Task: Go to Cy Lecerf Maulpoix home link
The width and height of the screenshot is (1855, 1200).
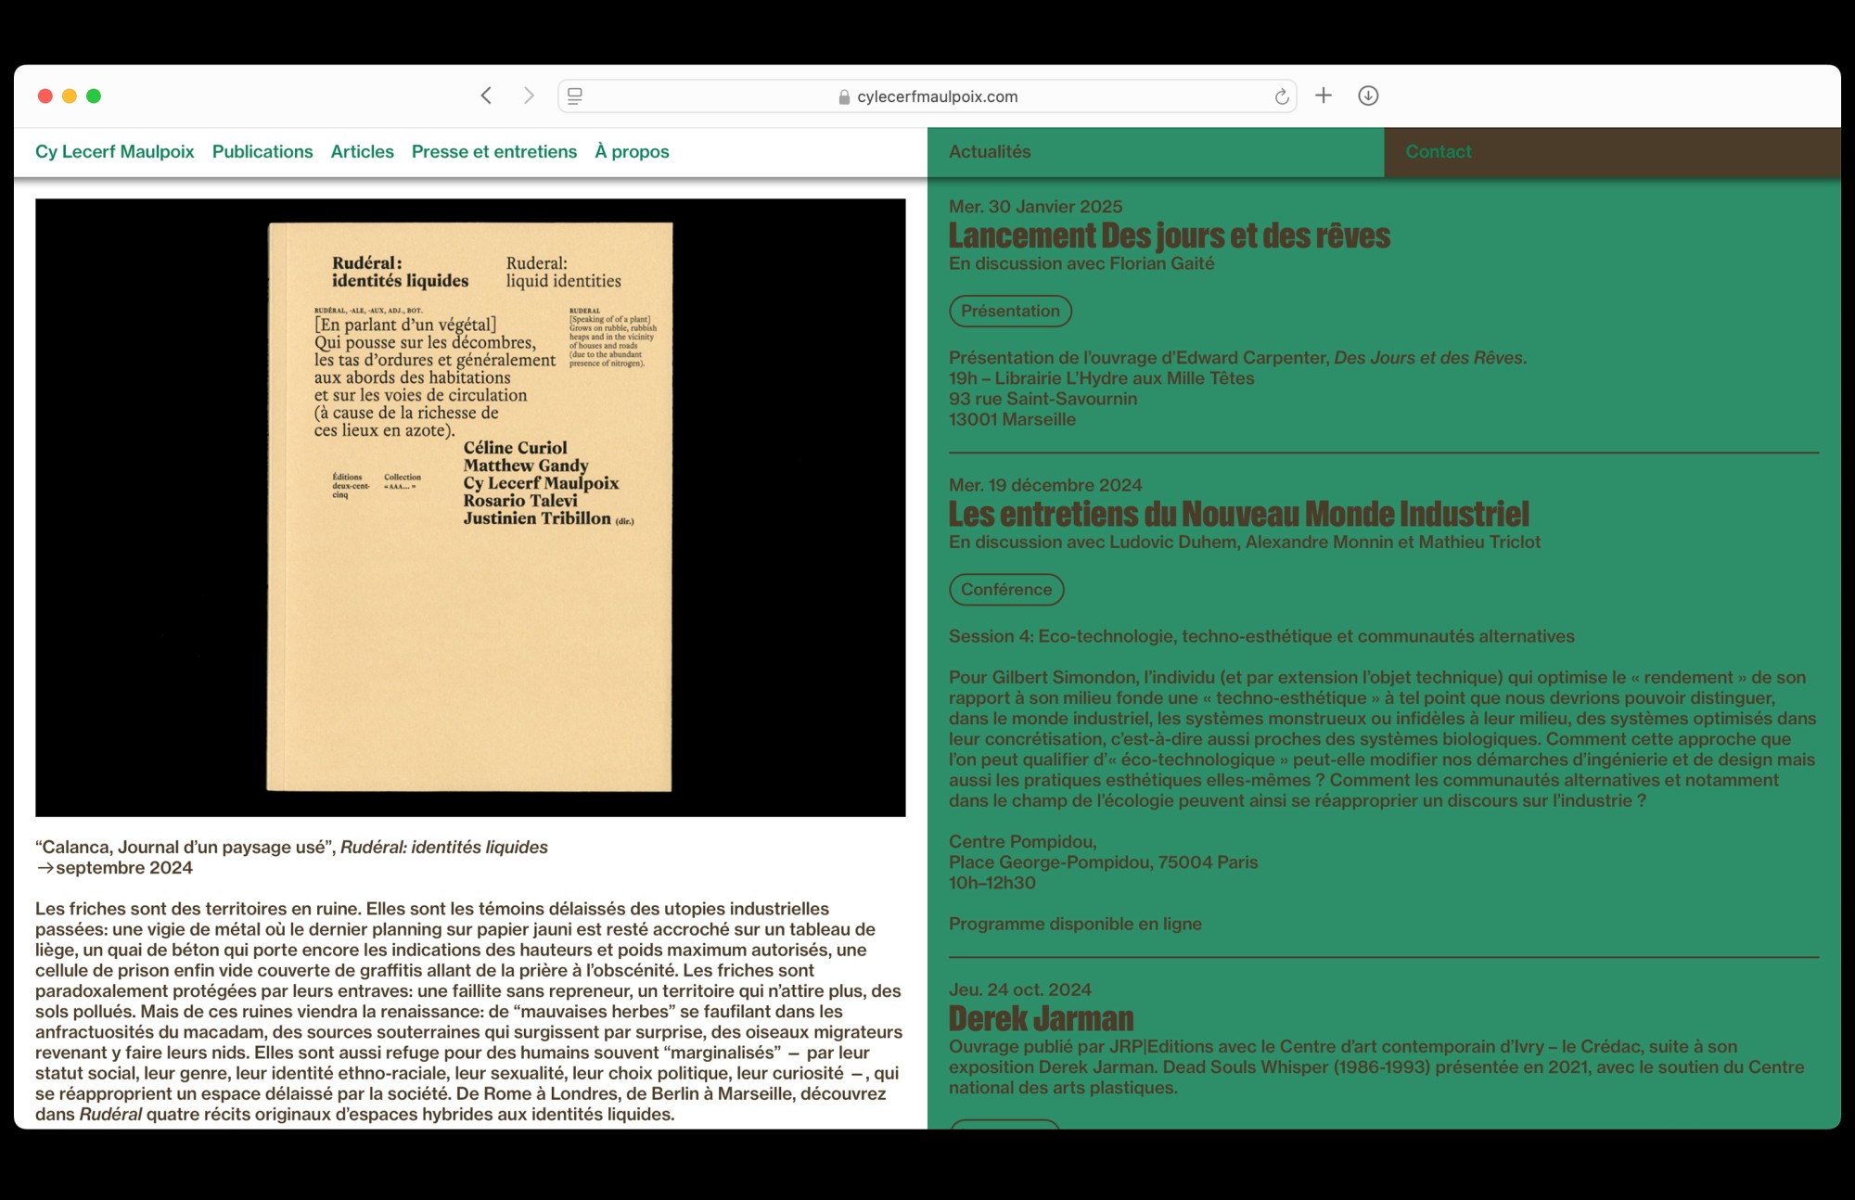Action: pyautogui.click(x=115, y=152)
